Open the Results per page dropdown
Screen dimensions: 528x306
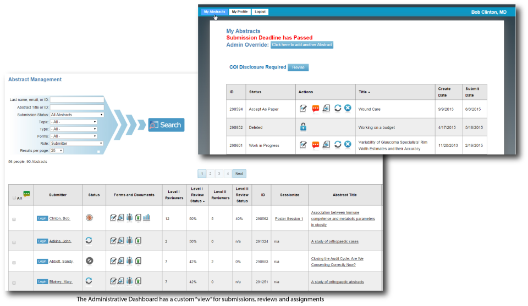point(57,150)
